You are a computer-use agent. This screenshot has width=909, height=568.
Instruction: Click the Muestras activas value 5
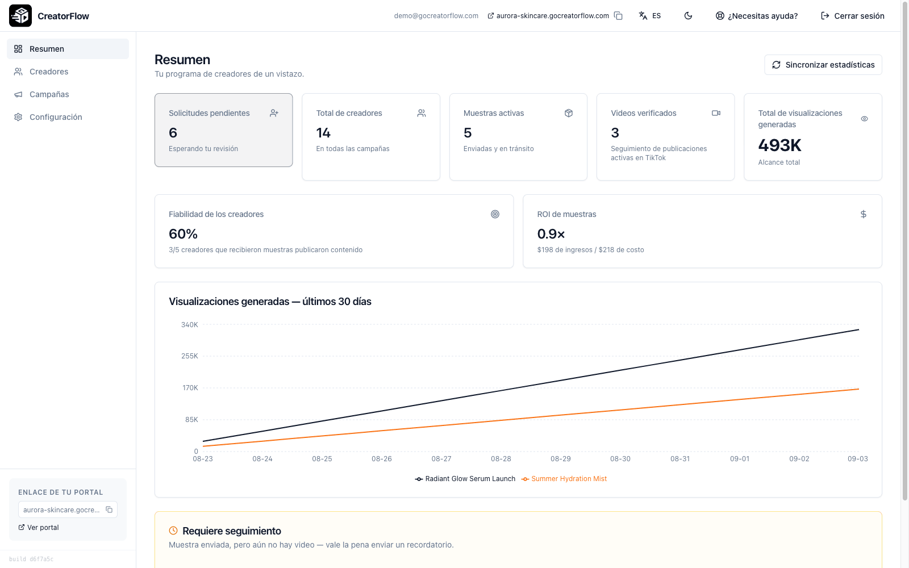point(468,133)
